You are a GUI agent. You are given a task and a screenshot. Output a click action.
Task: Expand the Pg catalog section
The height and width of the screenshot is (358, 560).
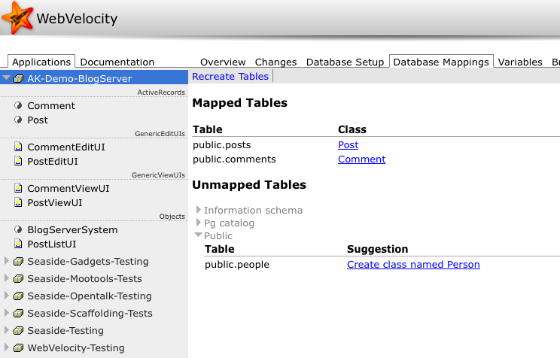(x=199, y=223)
